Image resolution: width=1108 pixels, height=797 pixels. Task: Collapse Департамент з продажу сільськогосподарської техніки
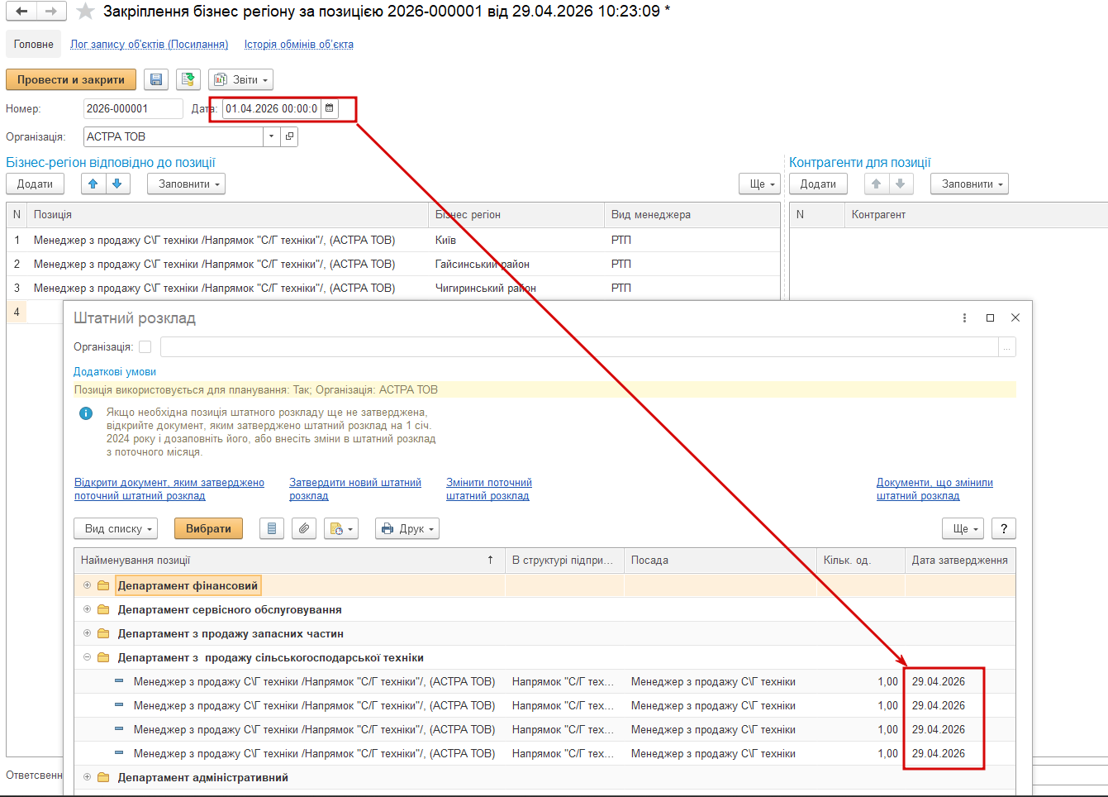tap(87, 657)
